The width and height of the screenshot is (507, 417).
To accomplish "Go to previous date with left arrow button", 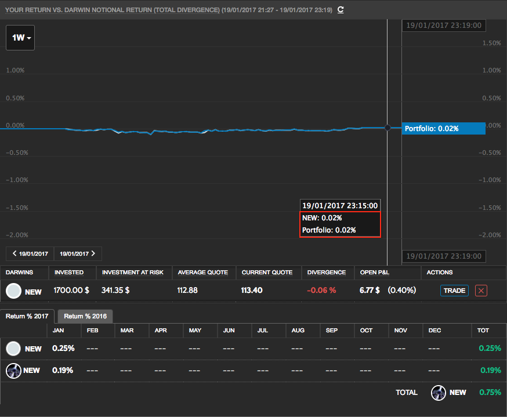I will [30, 253].
